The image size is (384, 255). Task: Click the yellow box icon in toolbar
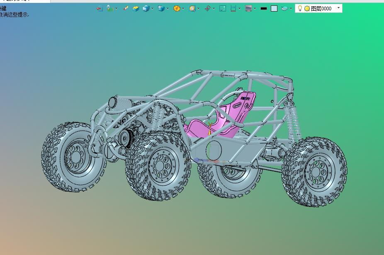coord(136,8)
